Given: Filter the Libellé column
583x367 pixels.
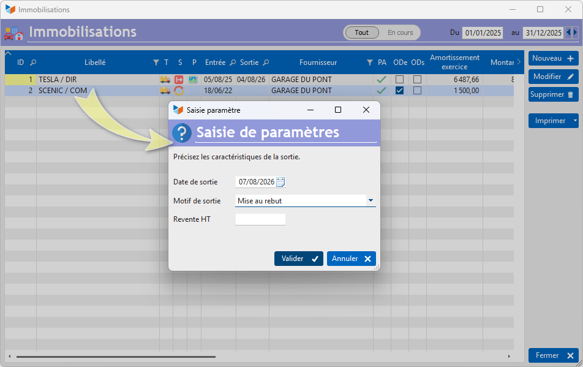Looking at the screenshot, I should click(156, 62).
